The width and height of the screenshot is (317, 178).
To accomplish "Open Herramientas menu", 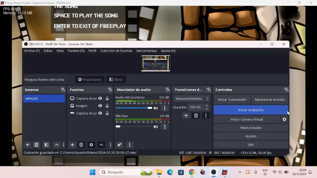I will [x=147, y=51].
